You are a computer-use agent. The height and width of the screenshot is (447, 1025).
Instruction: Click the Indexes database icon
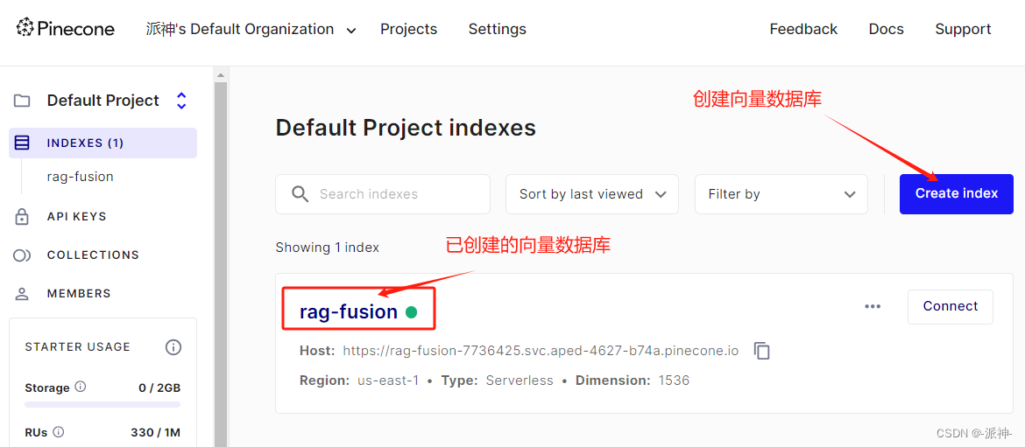point(22,143)
